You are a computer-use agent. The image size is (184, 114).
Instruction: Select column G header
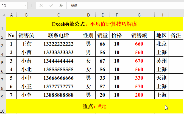[139, 15]
